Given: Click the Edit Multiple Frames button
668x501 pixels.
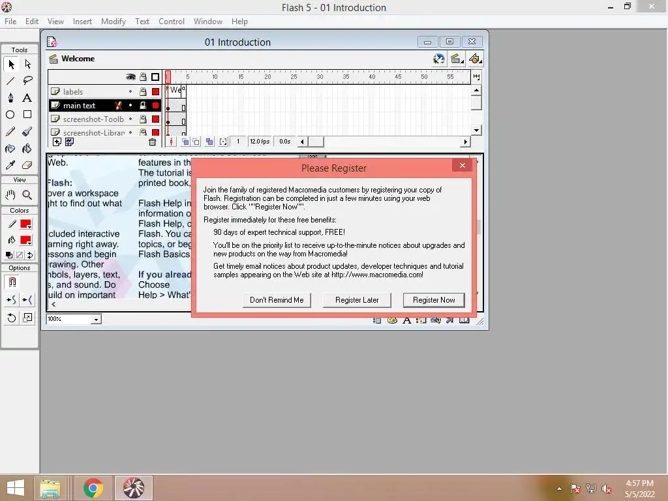Looking at the screenshot, I should [209, 142].
